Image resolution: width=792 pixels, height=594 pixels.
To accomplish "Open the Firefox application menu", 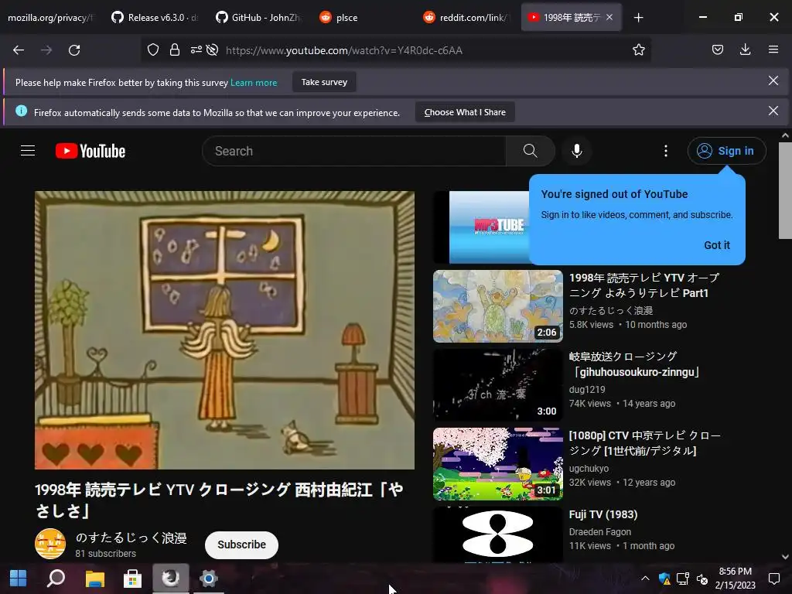I will (x=773, y=49).
